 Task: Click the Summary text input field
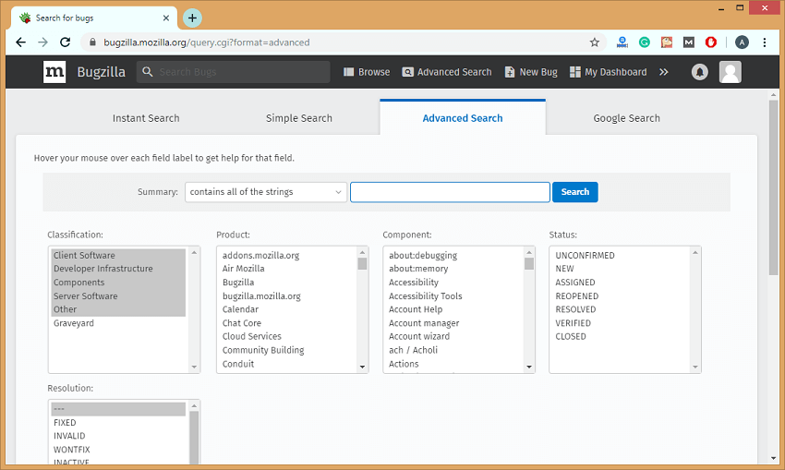pos(450,192)
